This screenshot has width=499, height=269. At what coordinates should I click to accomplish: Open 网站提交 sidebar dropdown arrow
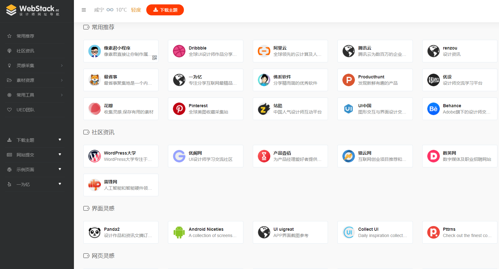click(60, 155)
